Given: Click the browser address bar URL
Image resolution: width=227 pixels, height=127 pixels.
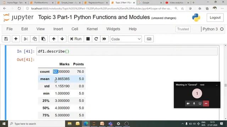Looking at the screenshot, I should click(x=101, y=8).
